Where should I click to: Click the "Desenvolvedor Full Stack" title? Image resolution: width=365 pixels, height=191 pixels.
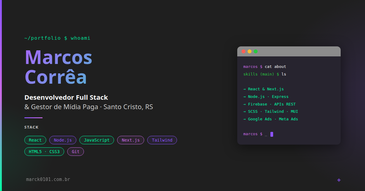pos(66,97)
